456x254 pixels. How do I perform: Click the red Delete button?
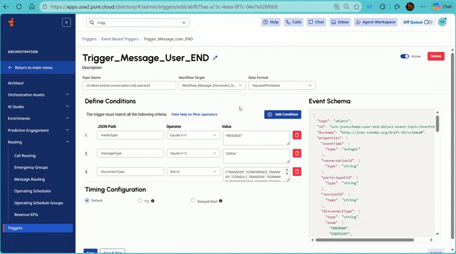[436, 56]
